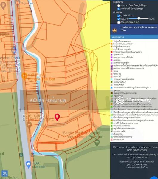
Task: Click the bus stop icon beside the canal
Action: tap(32, 155)
